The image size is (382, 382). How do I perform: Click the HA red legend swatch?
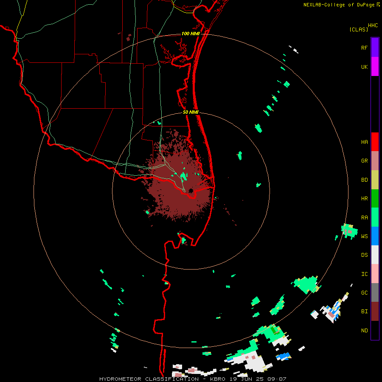point(375,142)
